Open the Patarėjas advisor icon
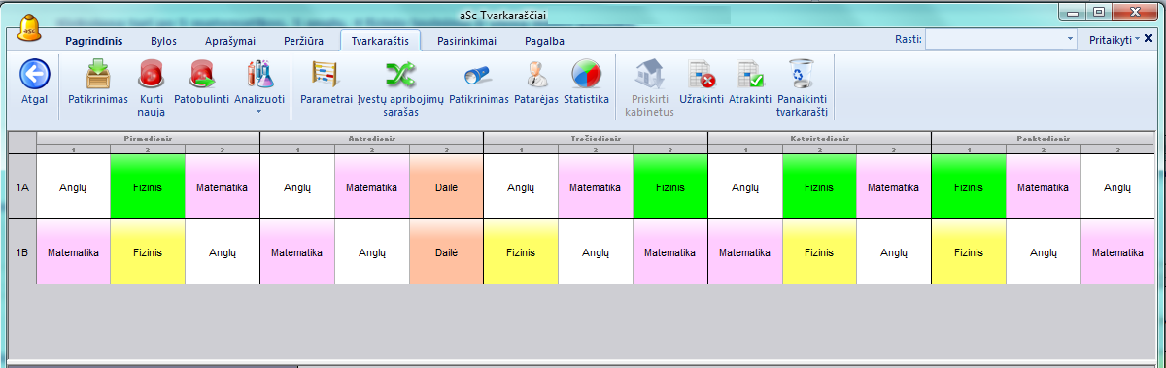 pos(535,74)
